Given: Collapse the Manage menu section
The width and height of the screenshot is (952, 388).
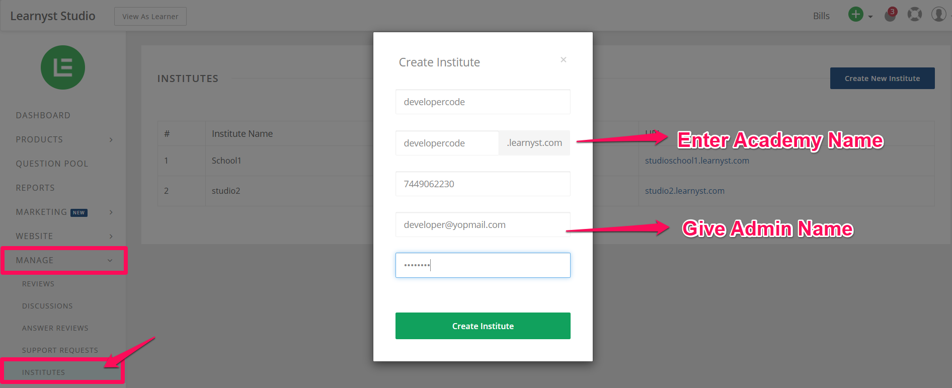Looking at the screenshot, I should (64, 260).
